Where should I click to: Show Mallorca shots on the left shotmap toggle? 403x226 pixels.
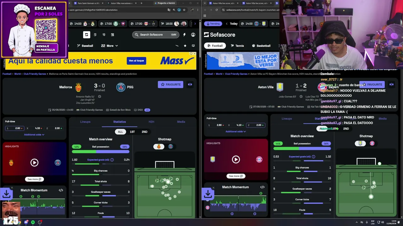(x=159, y=147)
